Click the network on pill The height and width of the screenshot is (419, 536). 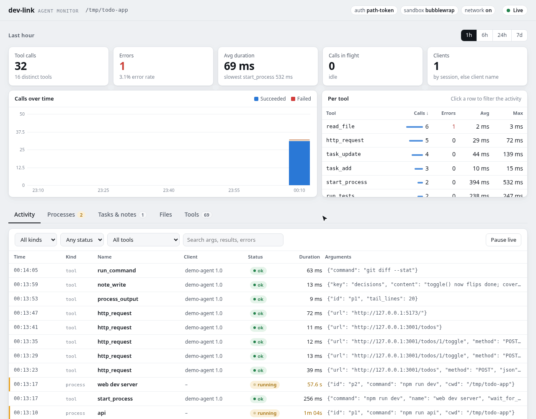(x=478, y=10)
